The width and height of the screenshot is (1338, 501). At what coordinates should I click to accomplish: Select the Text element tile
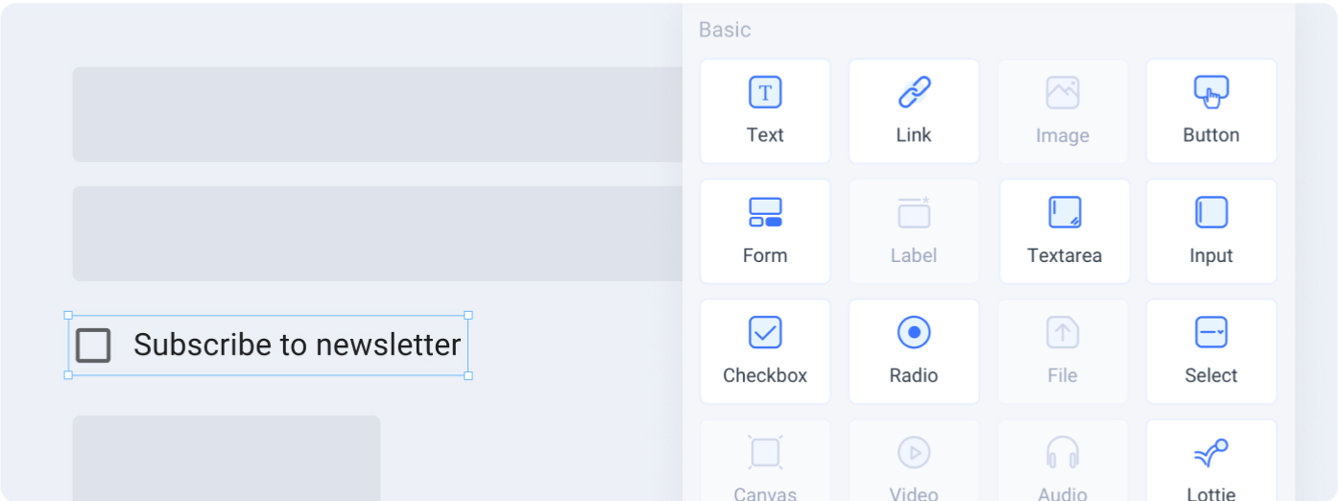[x=765, y=111]
